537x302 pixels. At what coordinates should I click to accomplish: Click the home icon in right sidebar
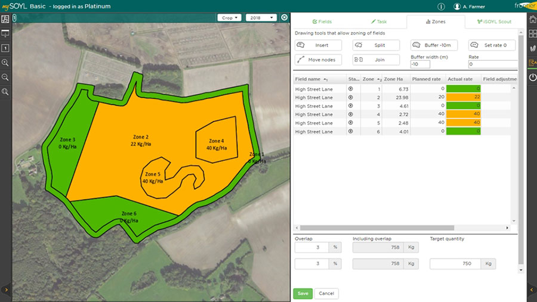pos(532,20)
